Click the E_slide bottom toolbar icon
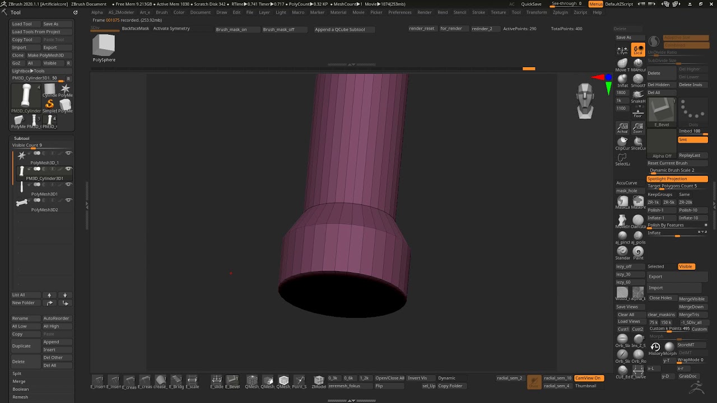 pyautogui.click(x=216, y=381)
